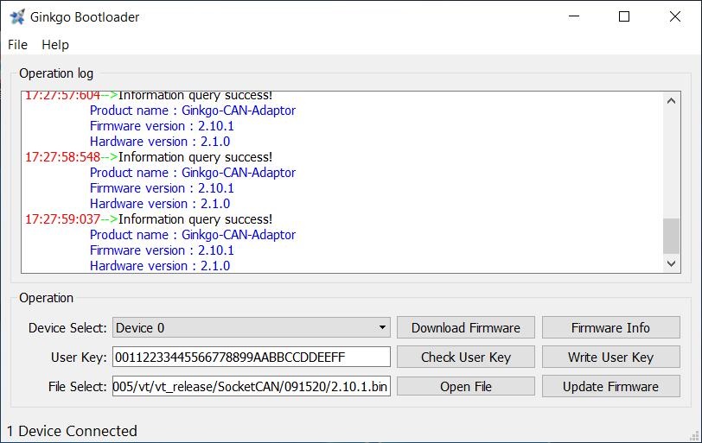The image size is (702, 443).
Task: Click the operation log scrollbar thumb
Action: (671, 236)
